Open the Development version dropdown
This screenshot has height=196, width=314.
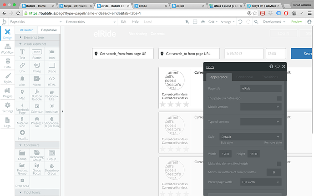click(x=274, y=22)
